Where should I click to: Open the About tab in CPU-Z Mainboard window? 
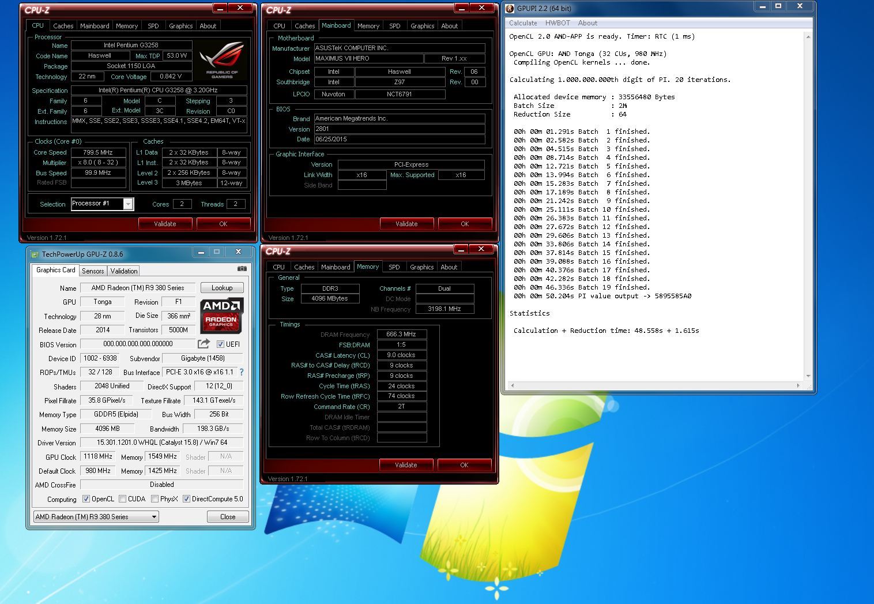tap(449, 26)
